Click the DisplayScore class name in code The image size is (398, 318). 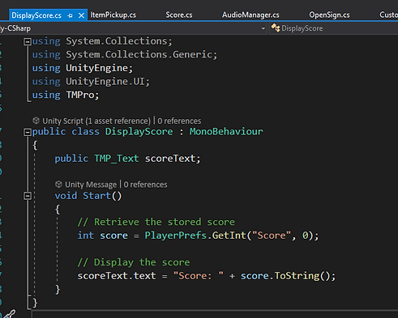tap(139, 132)
